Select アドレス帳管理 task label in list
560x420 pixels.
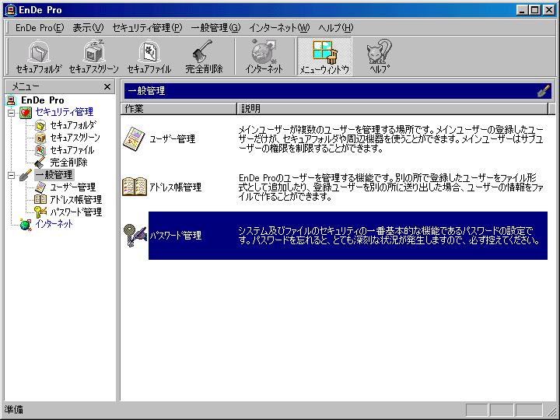175,187
